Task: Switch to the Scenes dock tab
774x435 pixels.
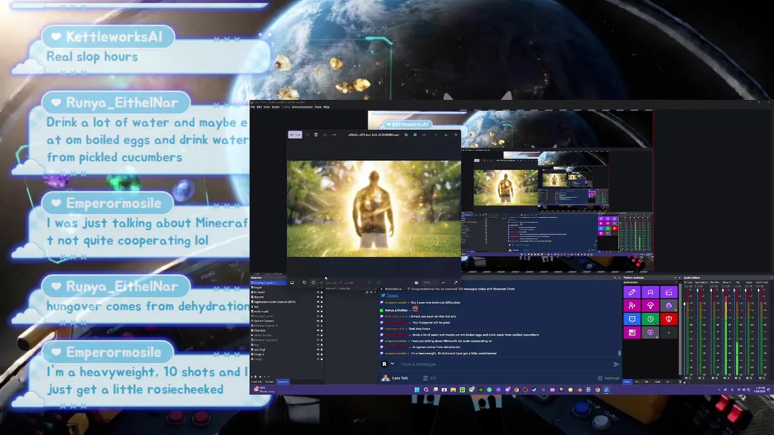Action: tap(270, 382)
